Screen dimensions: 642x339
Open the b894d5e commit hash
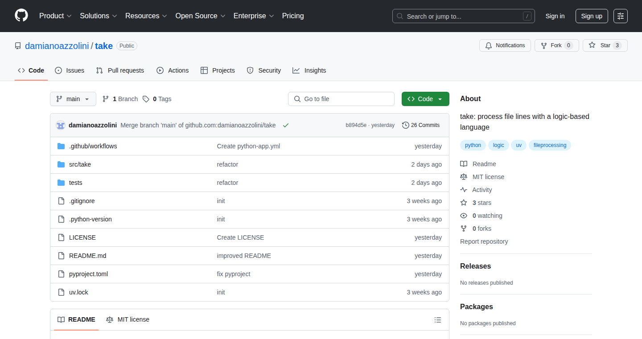(356, 125)
